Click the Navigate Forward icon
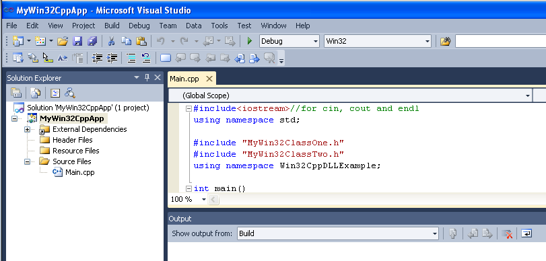This screenshot has width=546, height=261. [x=230, y=41]
